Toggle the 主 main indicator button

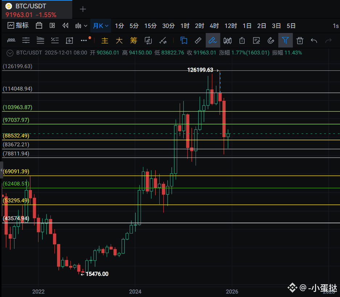click(x=105, y=41)
